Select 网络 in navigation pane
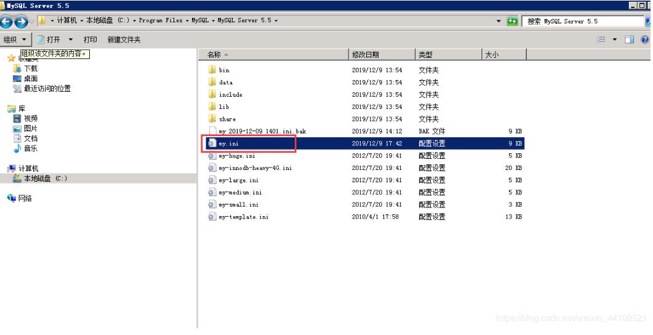Screen dimensions: 653x335 [25, 198]
